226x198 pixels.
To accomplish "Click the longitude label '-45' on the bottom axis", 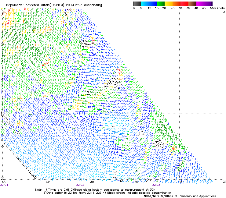I will coord(3,182).
